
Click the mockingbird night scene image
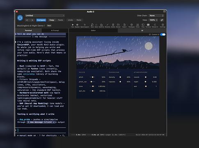click(118, 53)
